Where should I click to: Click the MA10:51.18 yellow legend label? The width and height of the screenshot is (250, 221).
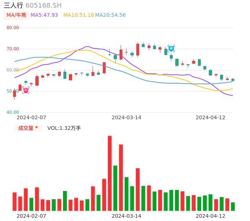coord(78,15)
